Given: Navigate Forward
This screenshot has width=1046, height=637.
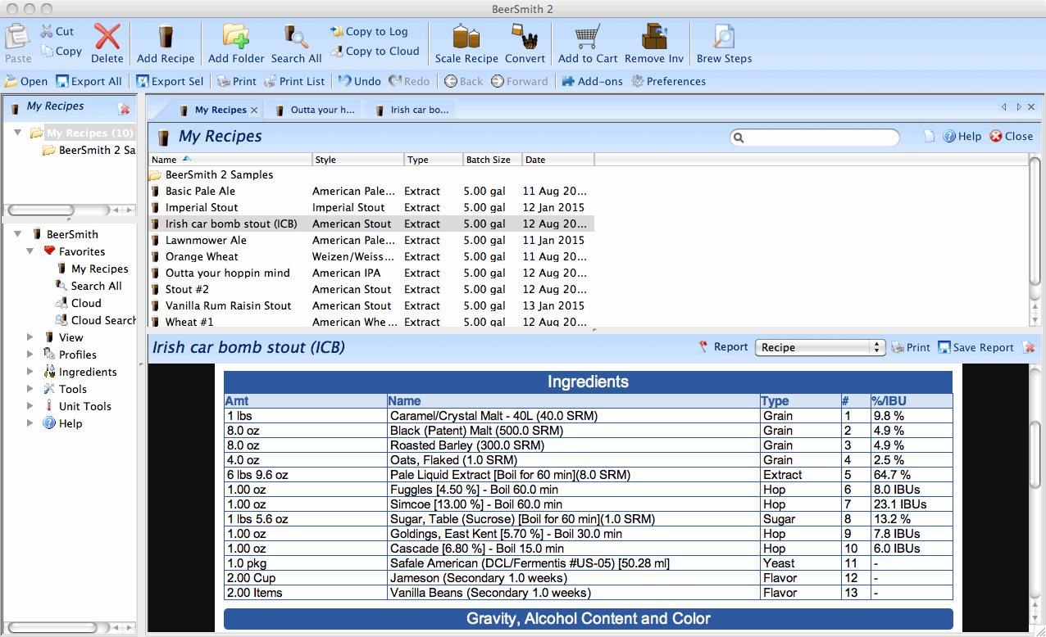Looking at the screenshot, I should 519,81.
